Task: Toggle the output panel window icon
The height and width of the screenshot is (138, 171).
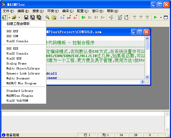Action: pos(166,17)
